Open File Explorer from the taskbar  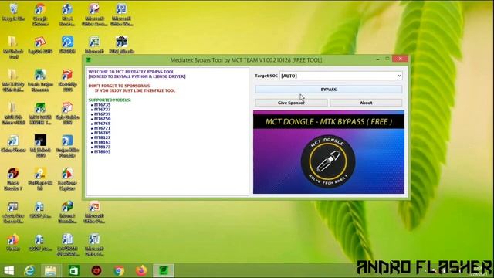pyautogui.click(x=50, y=270)
